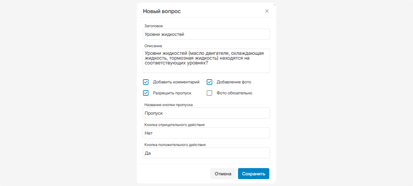Click the Заголовок field containing Уровни жидкостей
Image resolution: width=413 pixels, height=186 pixels.
[206, 34]
